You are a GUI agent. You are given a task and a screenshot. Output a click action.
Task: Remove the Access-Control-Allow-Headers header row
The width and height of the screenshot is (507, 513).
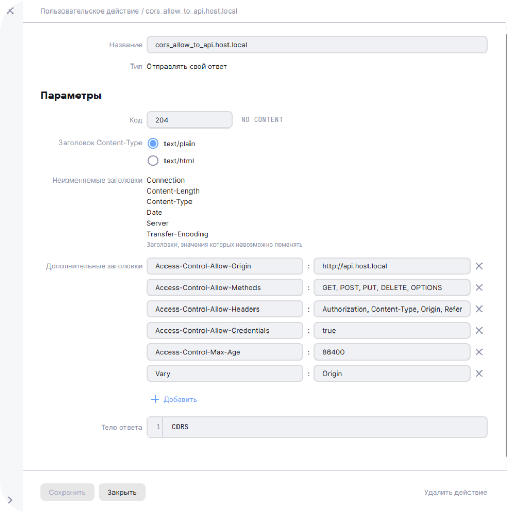[479, 309]
